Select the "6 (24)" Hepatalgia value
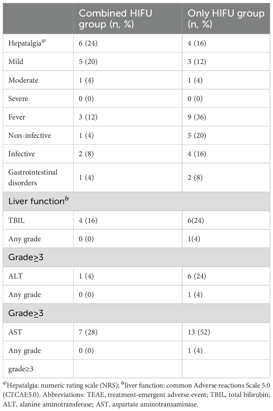Viewport: 273px width, 411px height. point(88,43)
